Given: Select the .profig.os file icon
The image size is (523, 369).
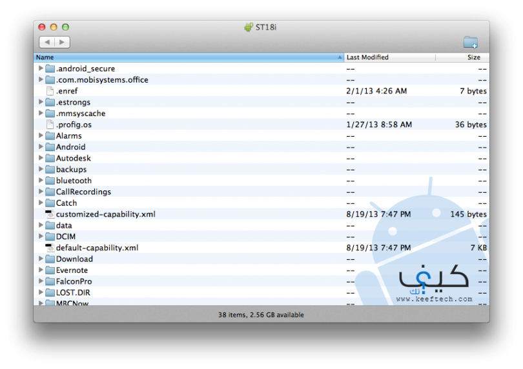Looking at the screenshot, I should (x=50, y=125).
